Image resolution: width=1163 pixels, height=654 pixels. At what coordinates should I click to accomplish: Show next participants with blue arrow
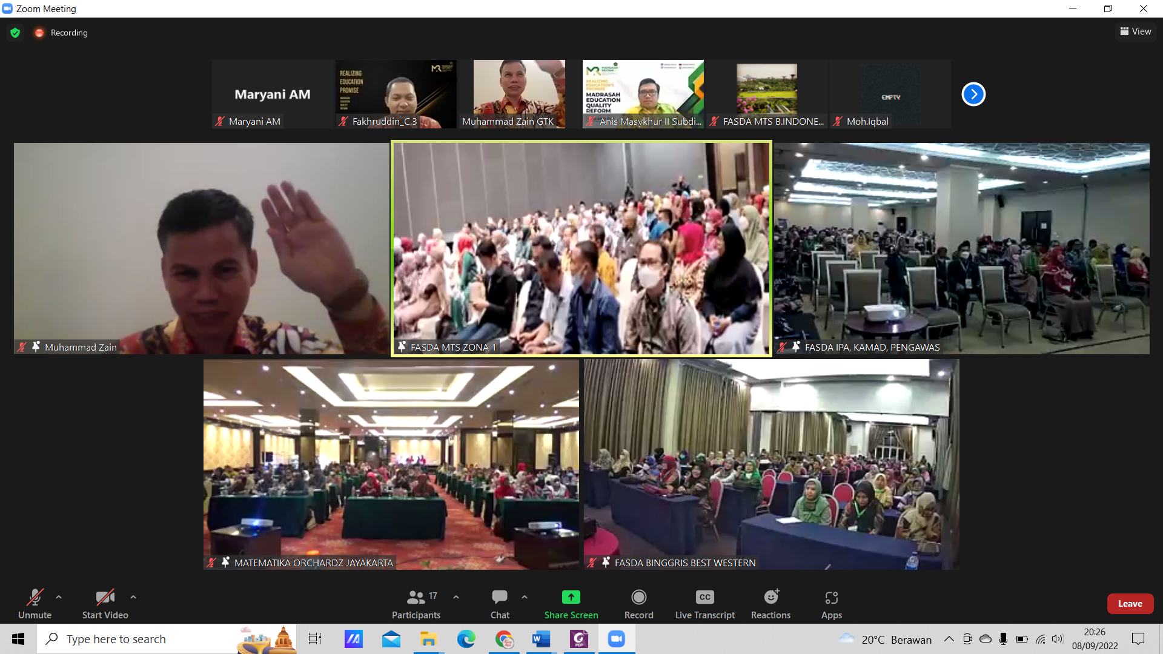(x=973, y=94)
